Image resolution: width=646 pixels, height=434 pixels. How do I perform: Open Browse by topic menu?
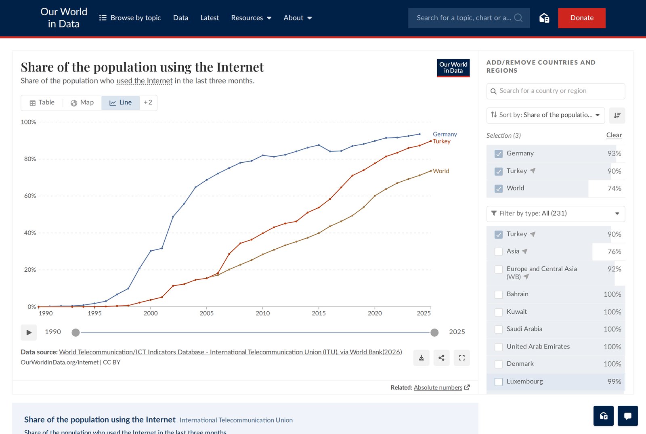130,18
